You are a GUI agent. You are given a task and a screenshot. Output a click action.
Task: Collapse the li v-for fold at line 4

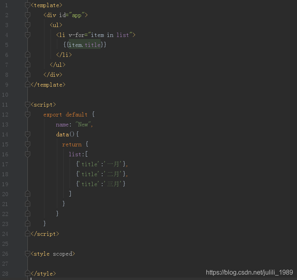[x=27, y=35]
